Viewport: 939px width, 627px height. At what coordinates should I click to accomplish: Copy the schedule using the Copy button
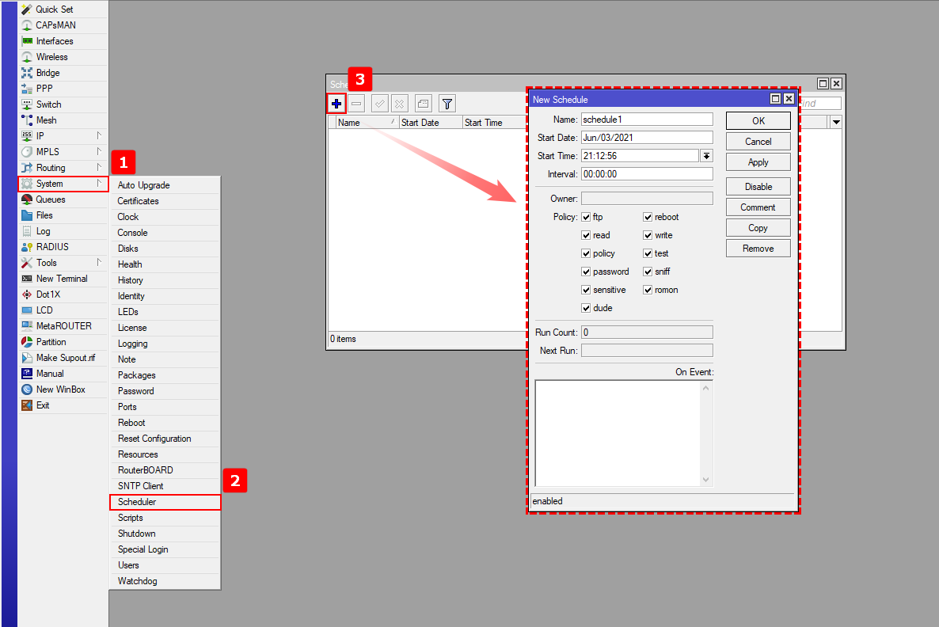click(757, 227)
